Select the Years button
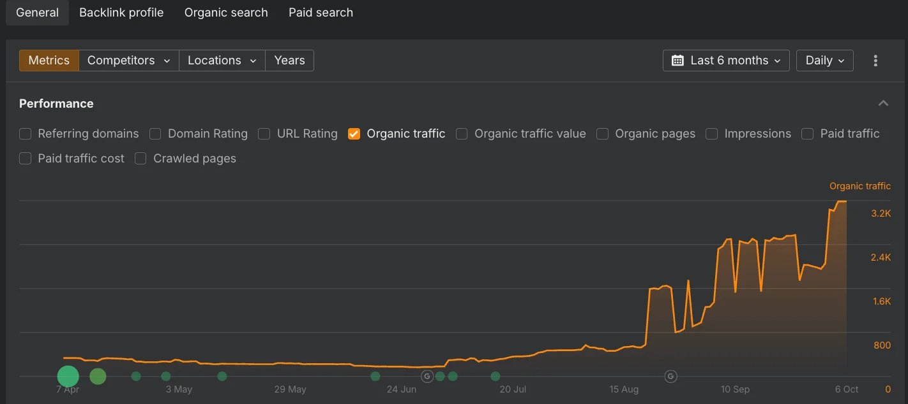 click(x=289, y=61)
